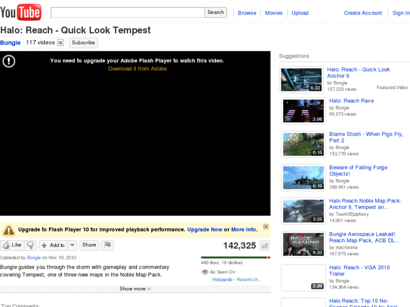
Task: Open Halo Reach Noble Map Pack thumbnail
Action: click(x=303, y=211)
